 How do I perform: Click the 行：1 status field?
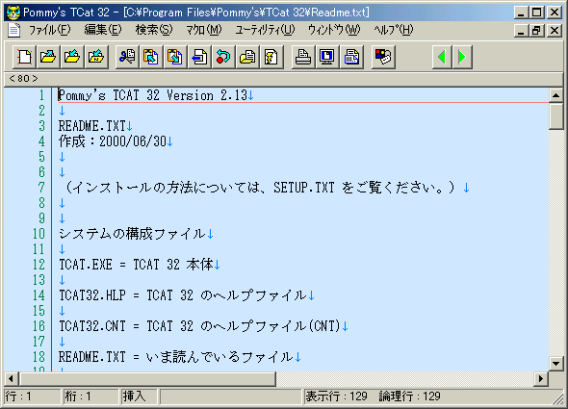(32, 396)
